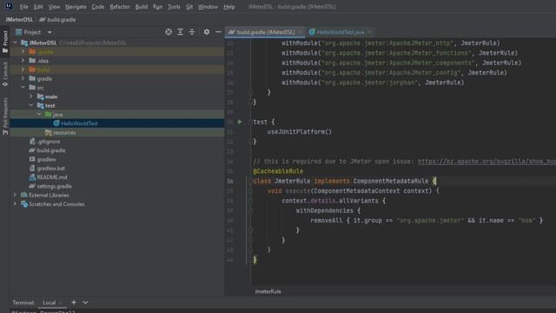The width and height of the screenshot is (556, 313).
Task: Expand Scratches and Consoles node
Action: pyautogui.click(x=15, y=204)
